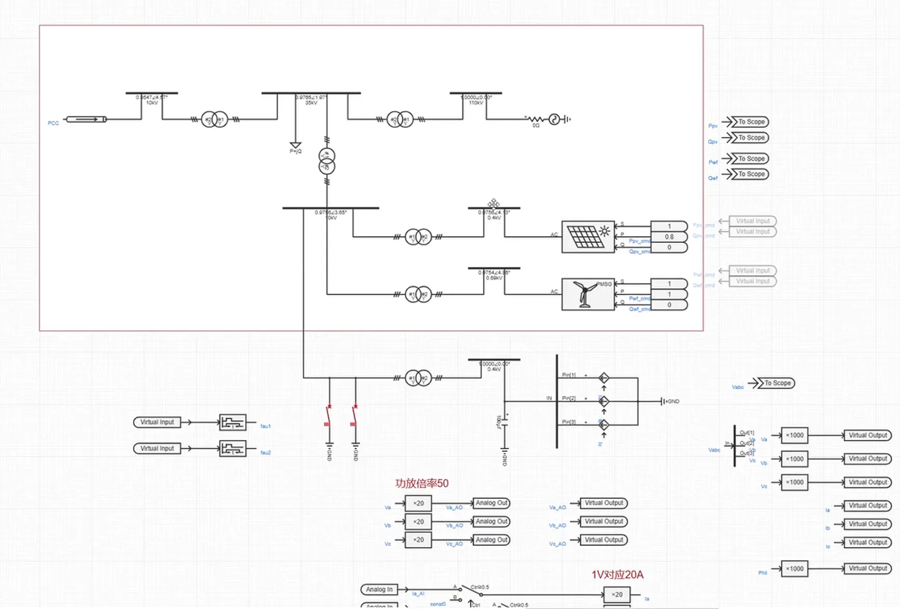Toggle the left fault breaker switch

328,416
